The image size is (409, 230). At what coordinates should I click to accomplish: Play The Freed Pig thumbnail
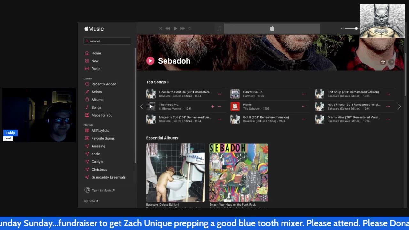point(151,107)
